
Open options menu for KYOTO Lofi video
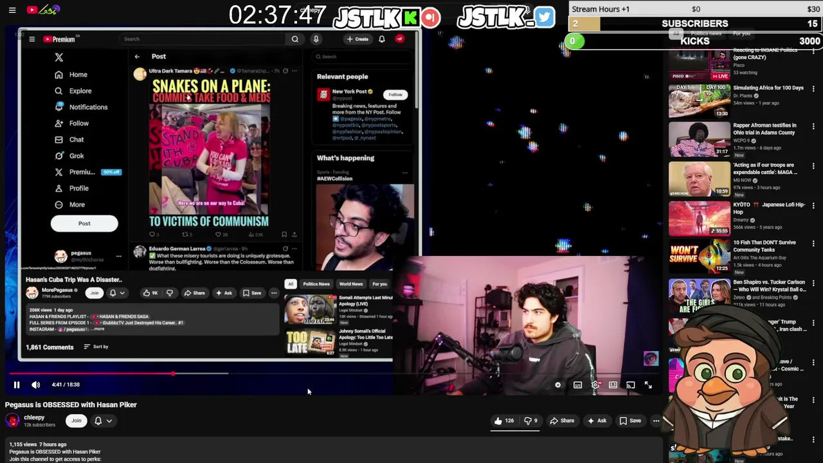pos(813,205)
